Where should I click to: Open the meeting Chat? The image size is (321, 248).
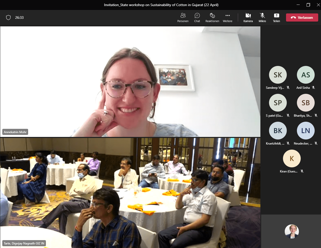197,17
